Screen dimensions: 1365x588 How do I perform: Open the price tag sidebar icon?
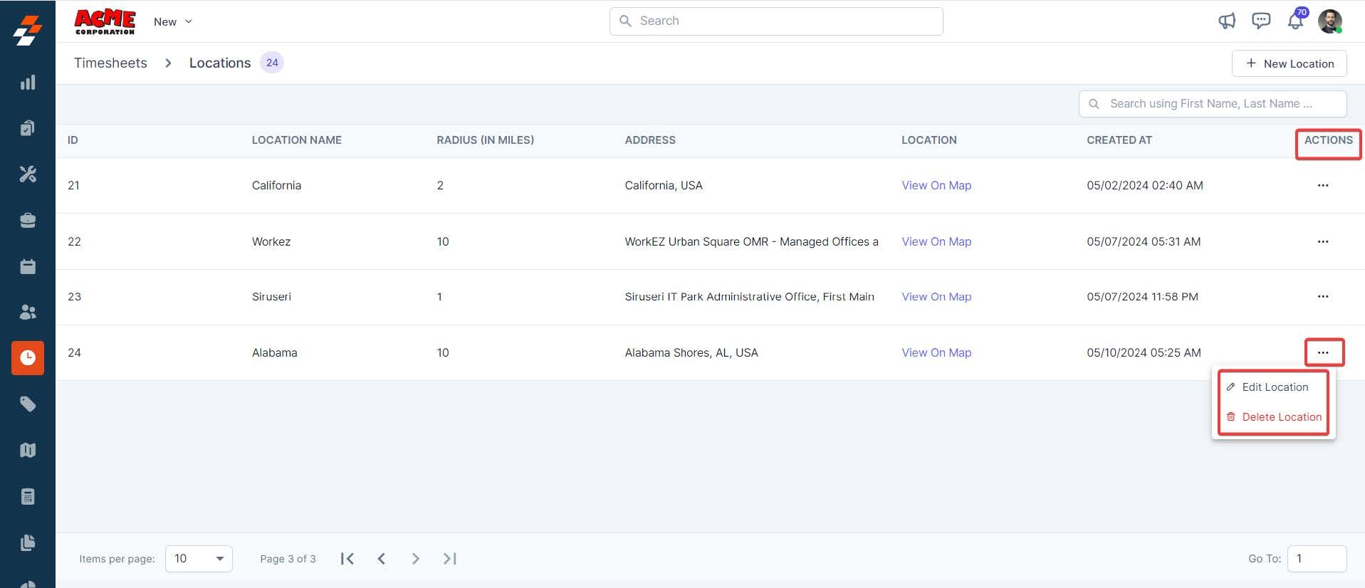28,404
